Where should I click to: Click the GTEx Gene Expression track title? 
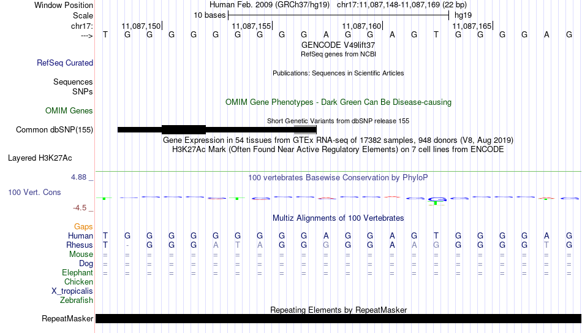click(x=338, y=140)
